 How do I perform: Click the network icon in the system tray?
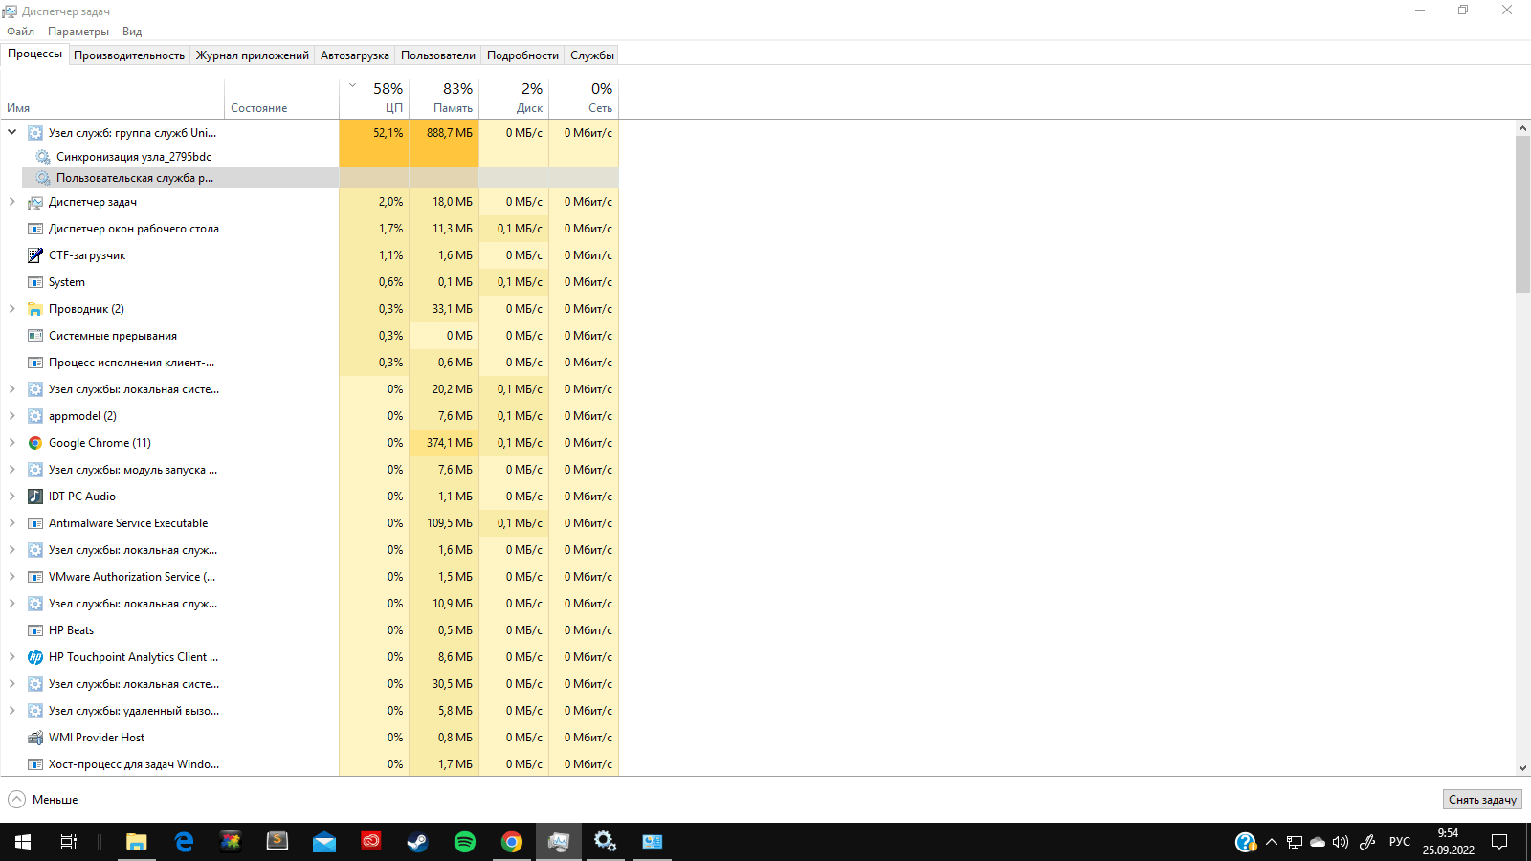[x=1295, y=842]
